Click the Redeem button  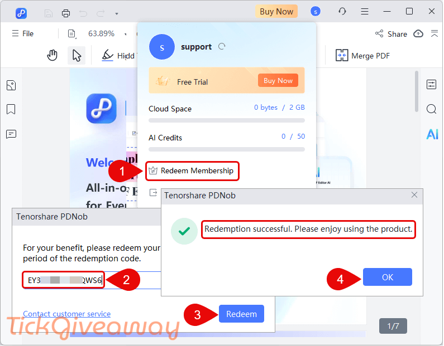point(241,314)
